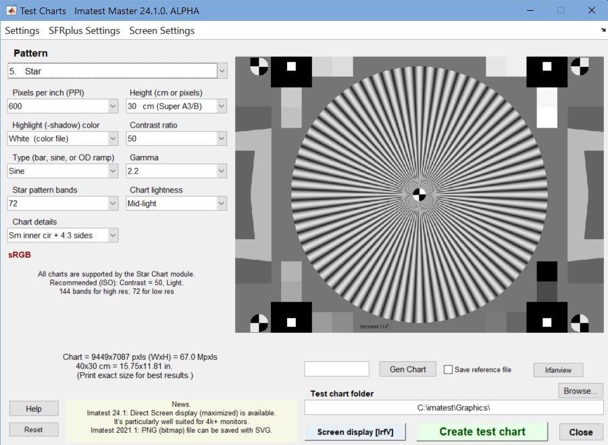The width and height of the screenshot is (608, 445).
Task: Expand the Pixels per inch (PPI) dropdown
Action: (x=63, y=106)
